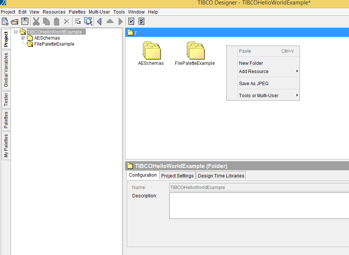Select FilePaletteExample in project tree
The width and height of the screenshot is (349, 255).
coord(54,44)
